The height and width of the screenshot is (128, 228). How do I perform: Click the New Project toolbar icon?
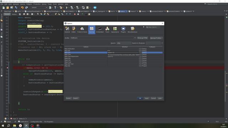[x=7, y=7]
